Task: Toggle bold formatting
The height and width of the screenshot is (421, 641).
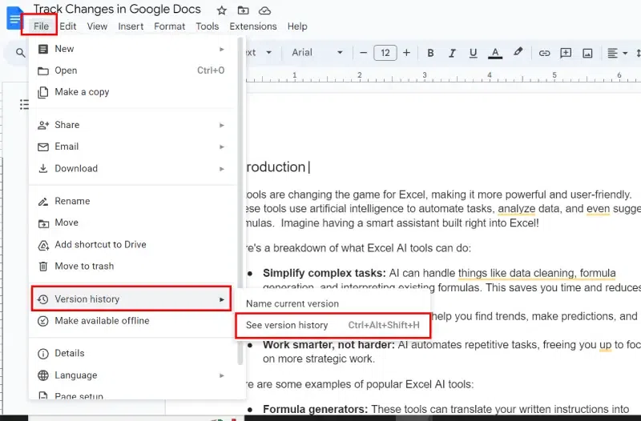Action: (x=430, y=53)
